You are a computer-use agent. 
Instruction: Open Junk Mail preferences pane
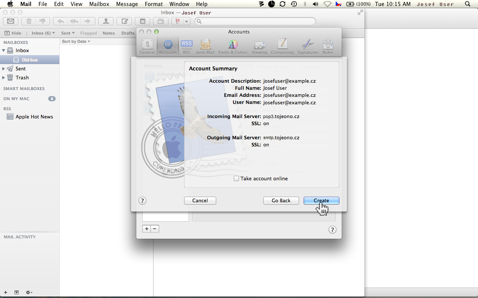click(x=205, y=47)
